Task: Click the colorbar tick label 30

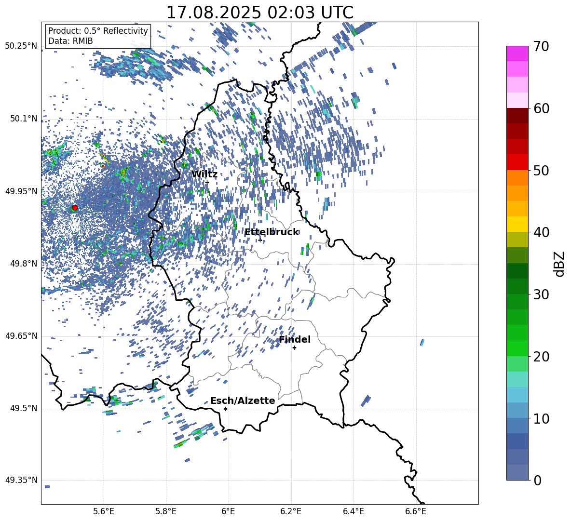Action: pyautogui.click(x=541, y=294)
